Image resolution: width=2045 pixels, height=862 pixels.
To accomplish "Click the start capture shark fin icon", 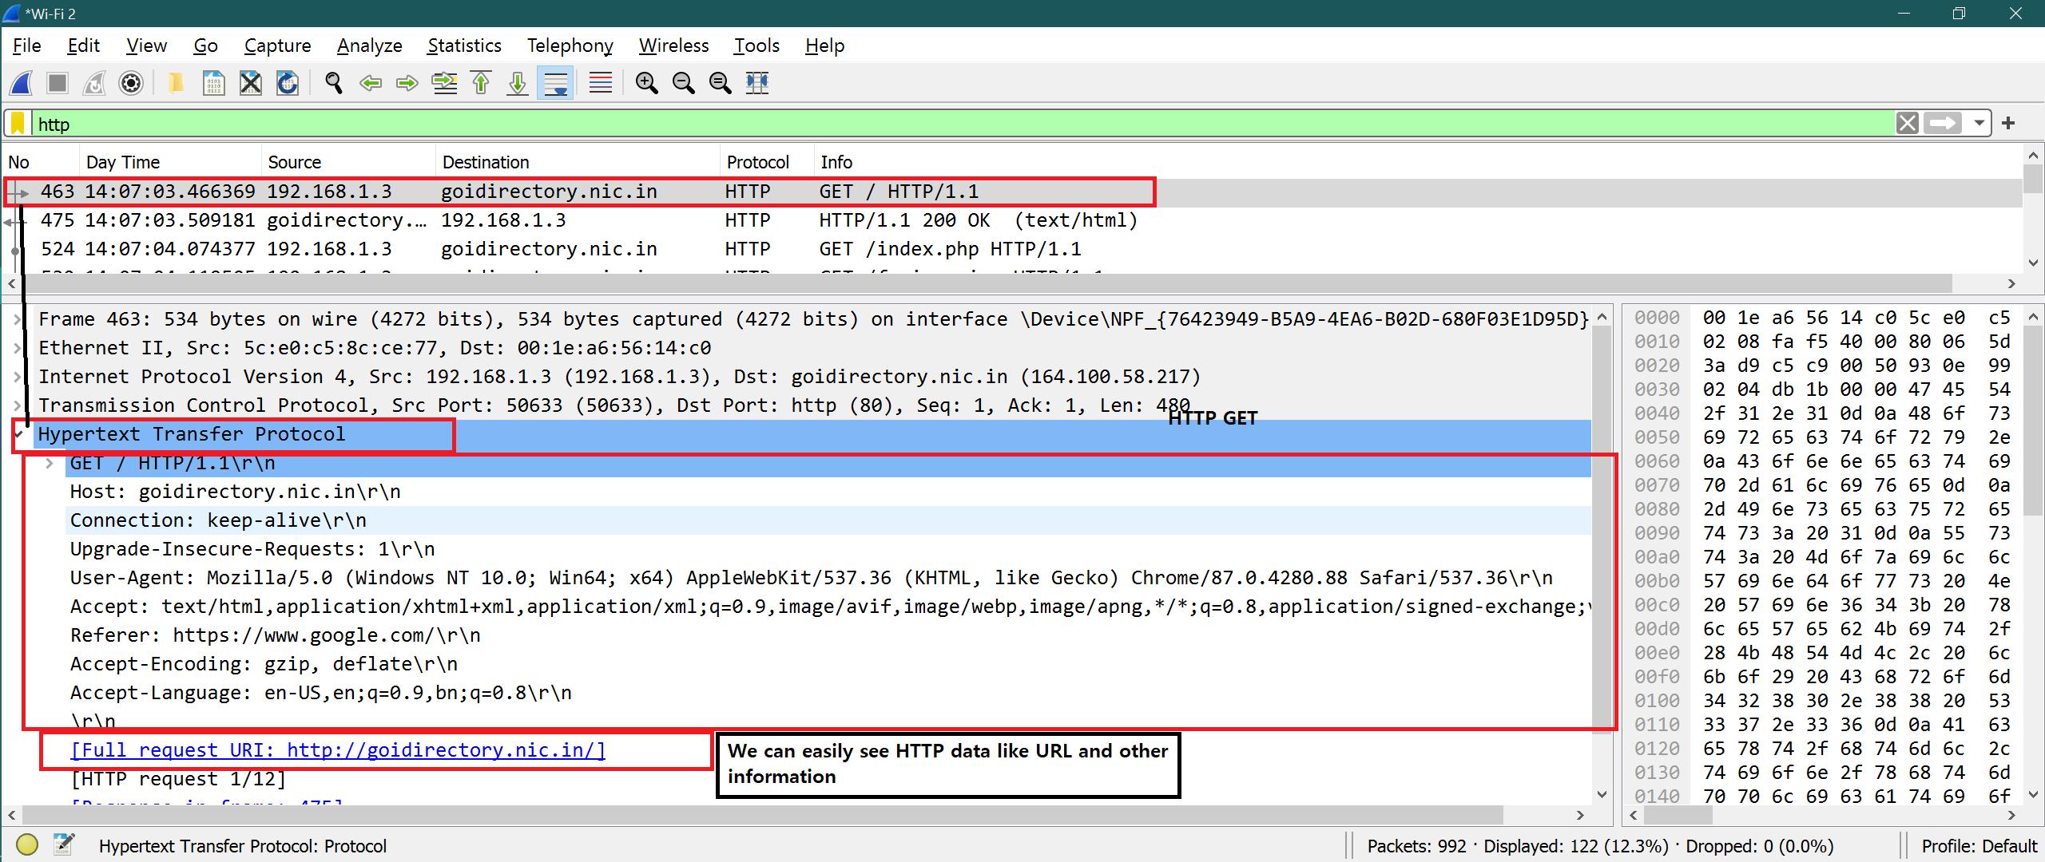I will [22, 83].
